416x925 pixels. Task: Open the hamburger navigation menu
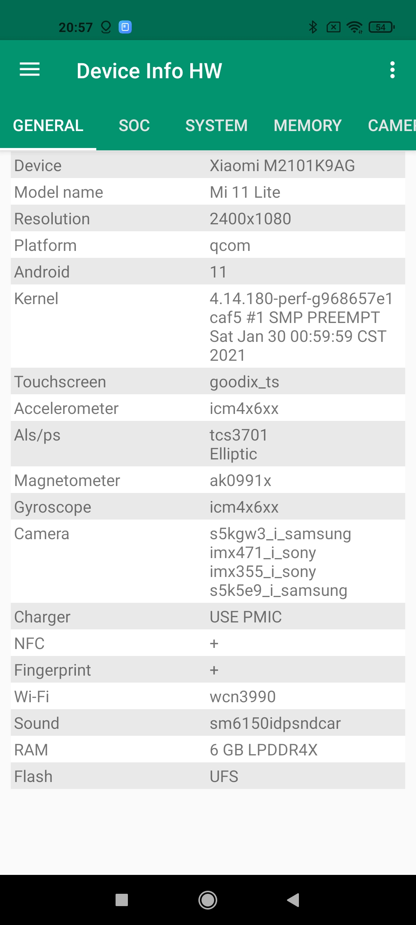coord(30,70)
